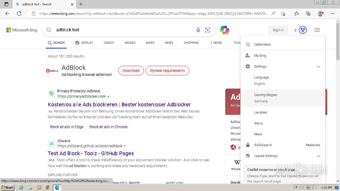View site information lock icon
Image resolution: width=340 pixels, height=191 pixels.
point(33,14)
